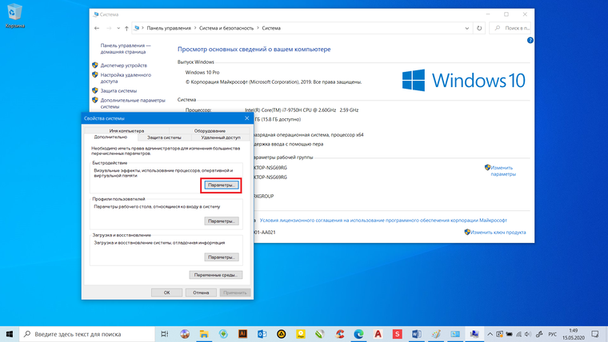Open Environment Variables button

click(x=215, y=275)
